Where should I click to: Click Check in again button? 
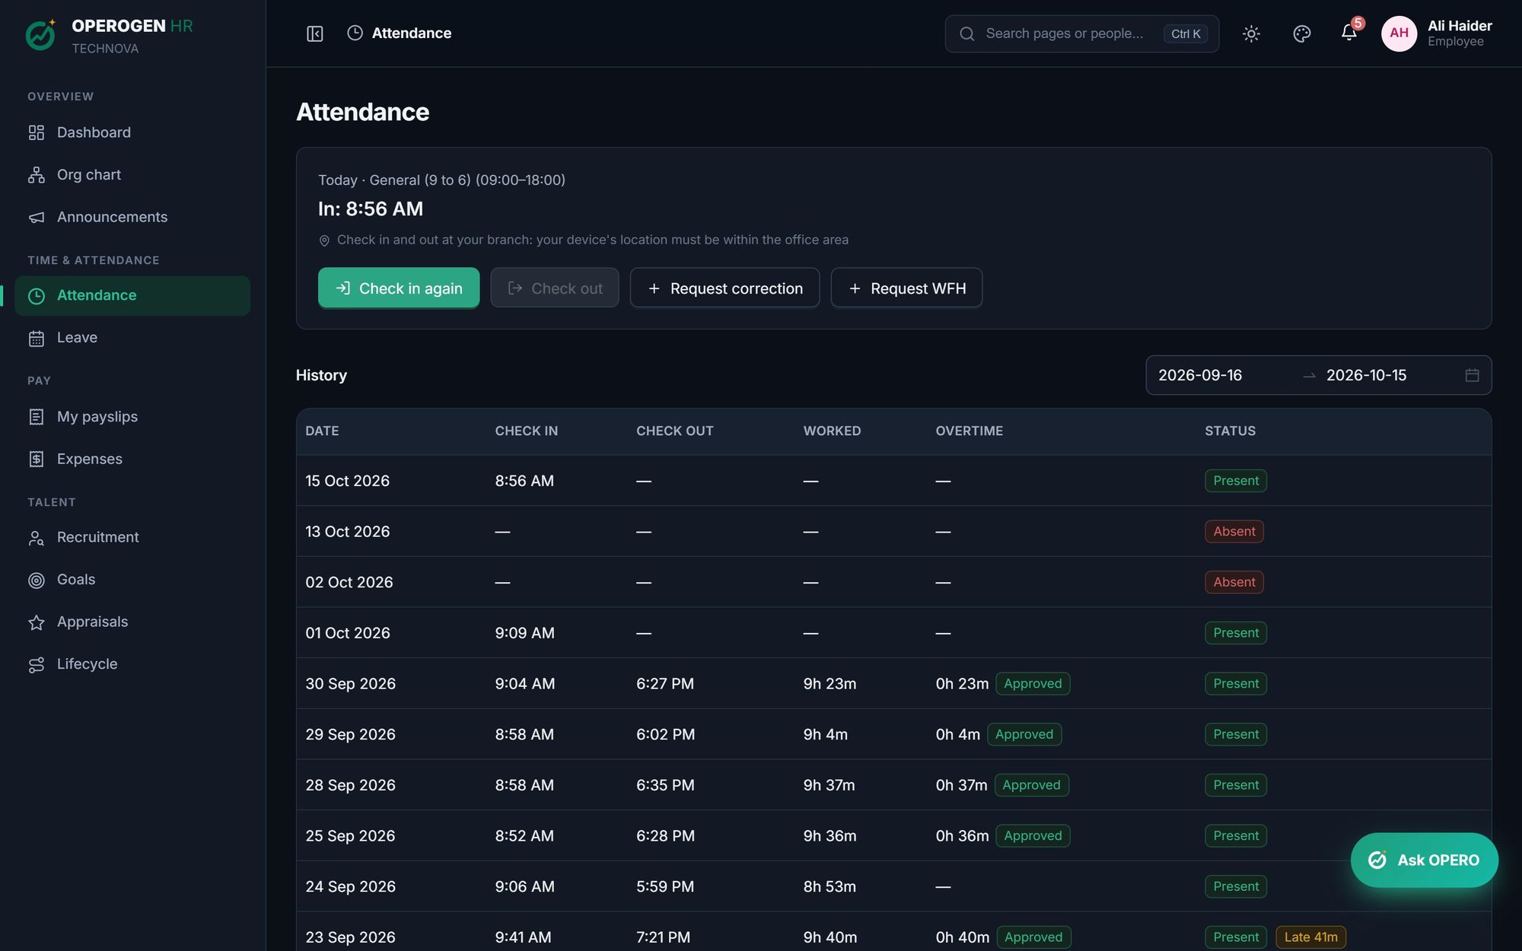click(x=399, y=288)
